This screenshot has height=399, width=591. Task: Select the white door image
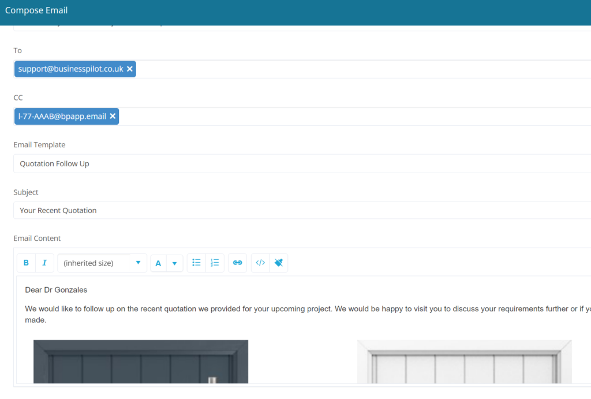point(464,361)
